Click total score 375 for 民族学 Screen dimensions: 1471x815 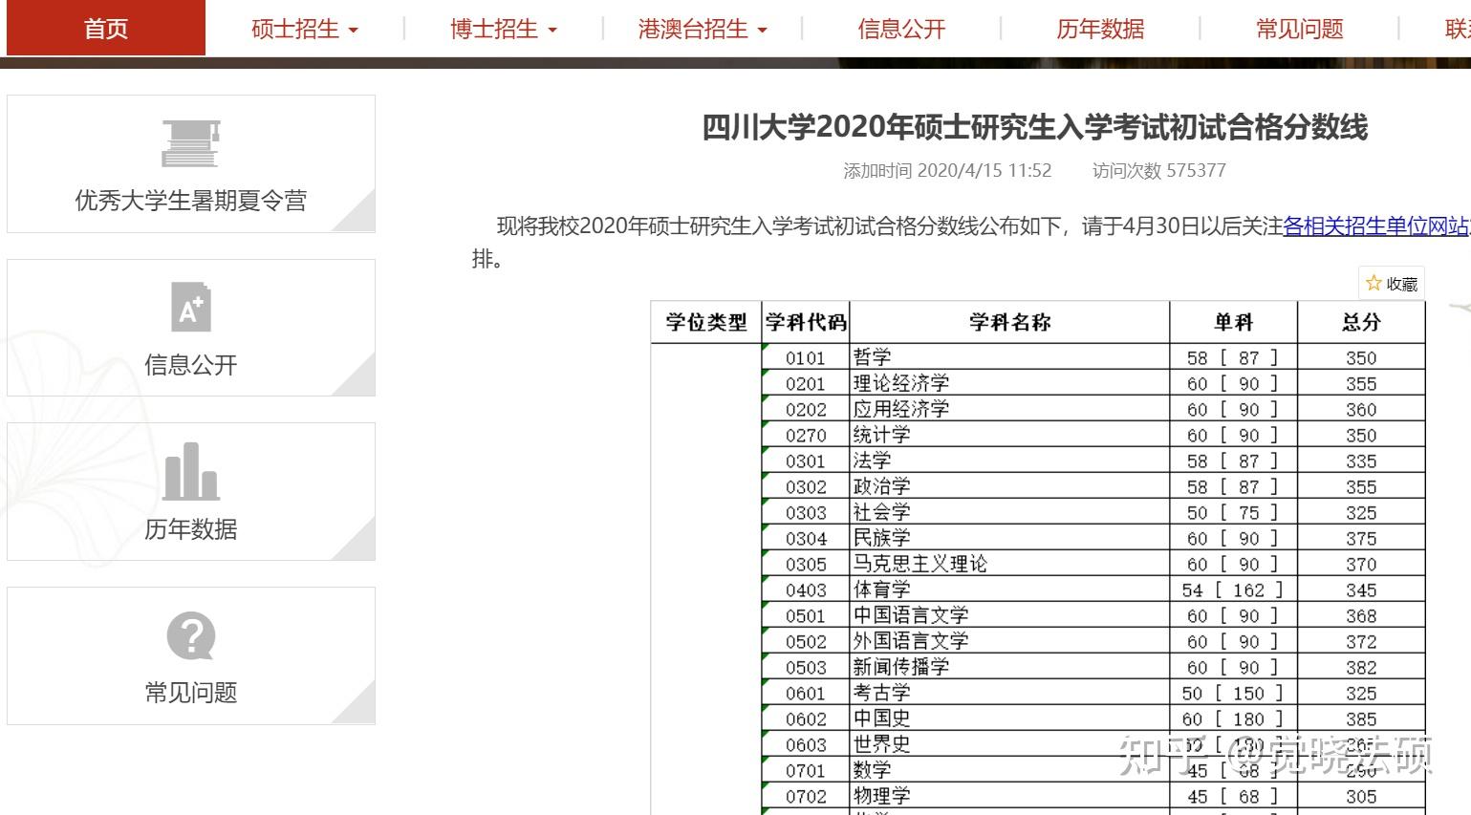(1361, 538)
